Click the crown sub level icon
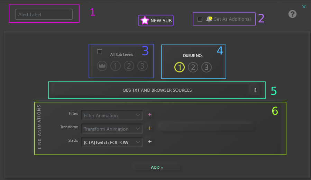This screenshot has height=180, width=311. 102,66
